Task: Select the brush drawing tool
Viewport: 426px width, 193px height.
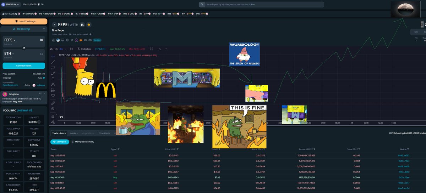Action: coord(53,73)
